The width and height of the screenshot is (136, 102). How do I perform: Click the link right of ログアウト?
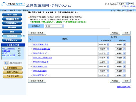[x=133, y=6]
